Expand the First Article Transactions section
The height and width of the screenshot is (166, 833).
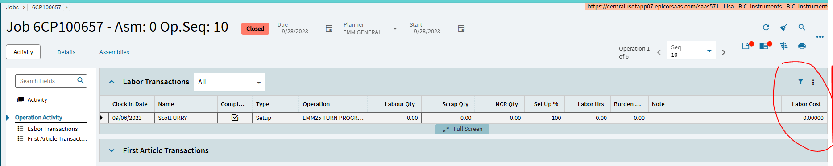click(x=112, y=151)
